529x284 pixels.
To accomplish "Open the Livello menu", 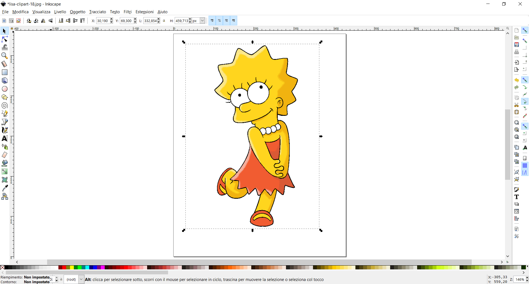I will click(x=60, y=12).
